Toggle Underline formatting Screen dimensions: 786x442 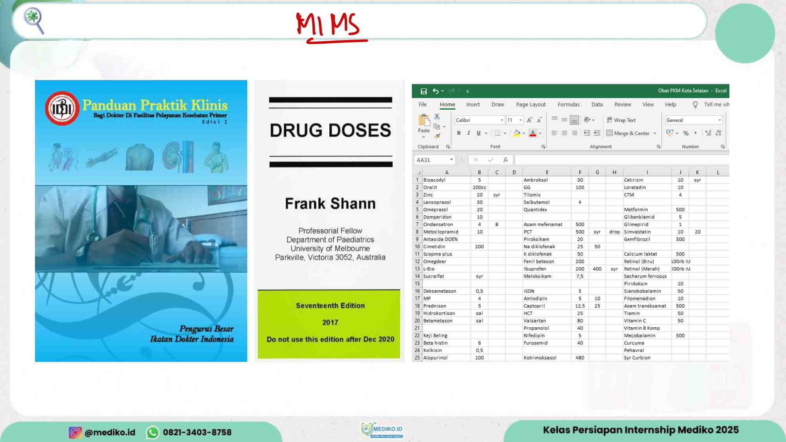[x=478, y=133]
